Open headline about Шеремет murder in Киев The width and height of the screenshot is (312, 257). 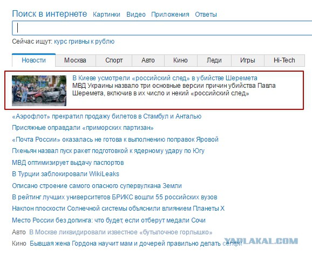click(165, 78)
